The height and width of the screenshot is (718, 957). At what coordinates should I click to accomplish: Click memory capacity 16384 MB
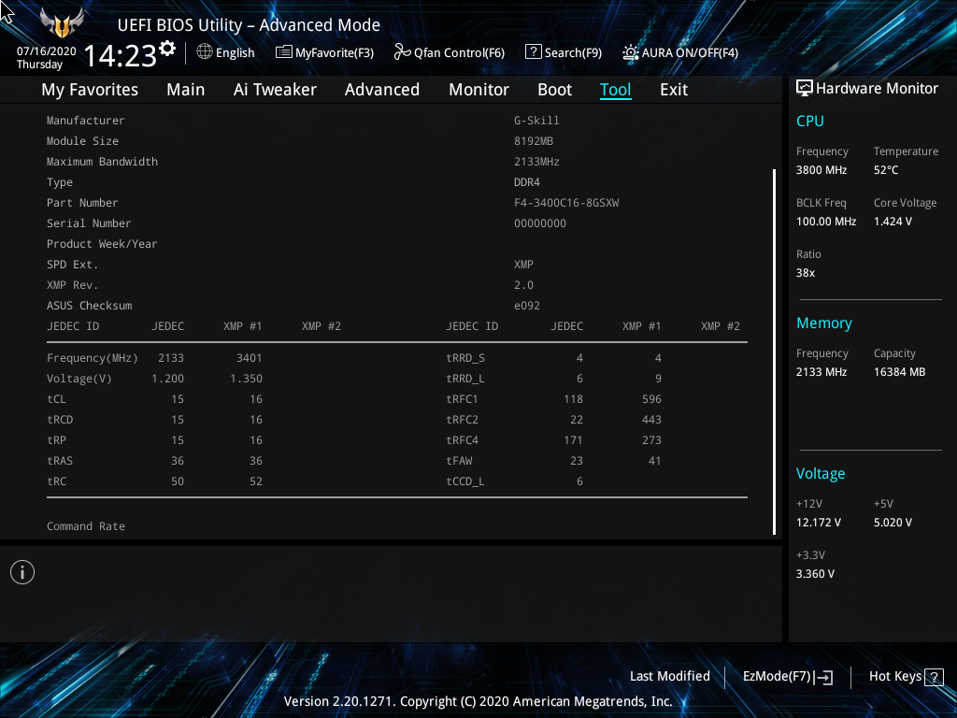(899, 372)
